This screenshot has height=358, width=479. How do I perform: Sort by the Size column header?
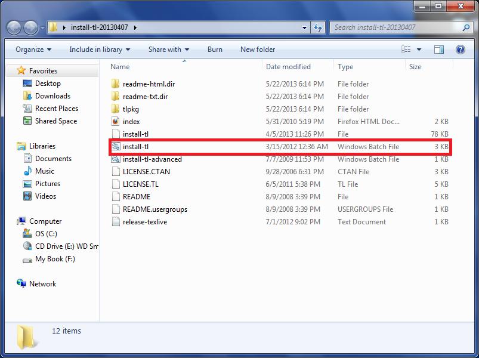coord(429,67)
